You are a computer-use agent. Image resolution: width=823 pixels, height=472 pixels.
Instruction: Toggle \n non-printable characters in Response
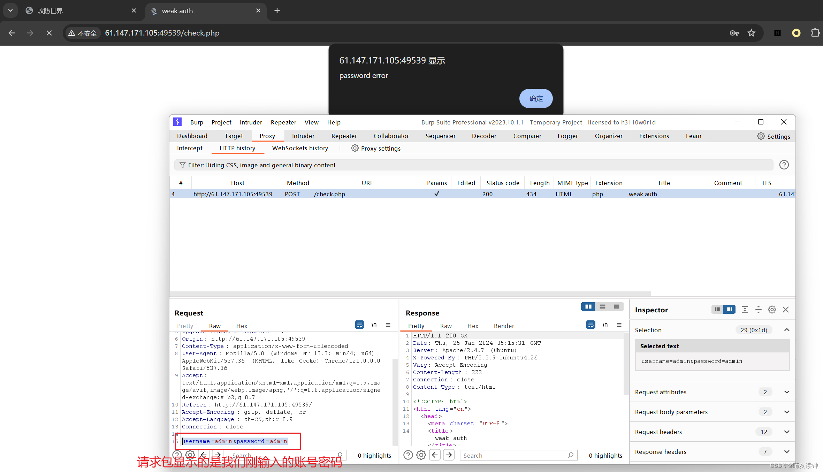[x=605, y=325]
